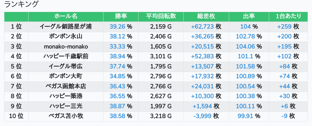Select the イーグル釧路星が浦 hall name cell

coord(66,26)
